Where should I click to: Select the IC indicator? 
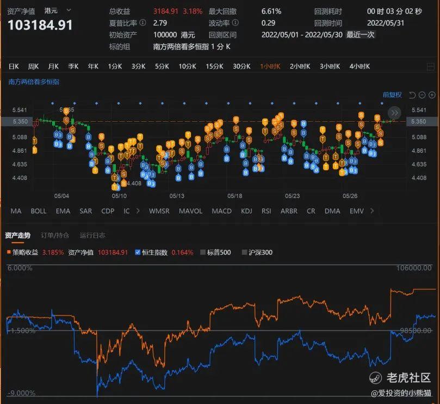click(127, 211)
